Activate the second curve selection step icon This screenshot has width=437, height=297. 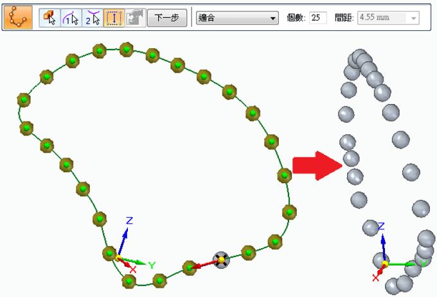[93, 18]
